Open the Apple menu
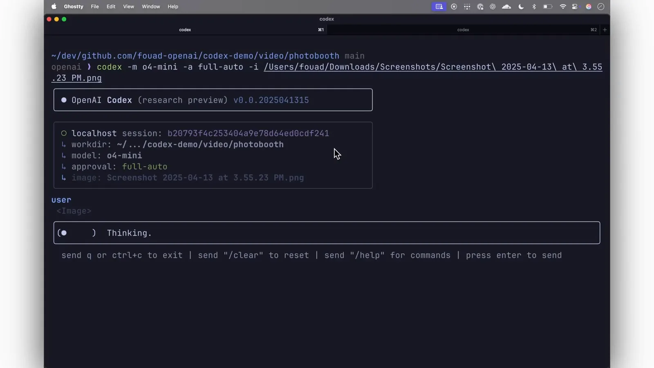 [x=54, y=7]
